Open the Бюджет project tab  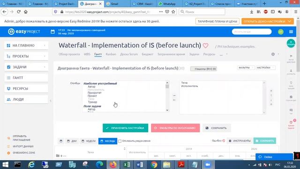tap(148, 54)
